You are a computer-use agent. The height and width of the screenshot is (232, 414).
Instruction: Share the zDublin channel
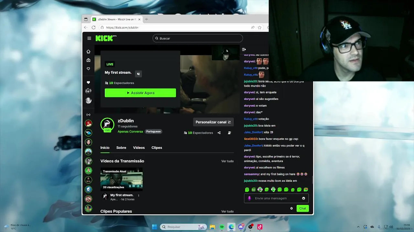point(219,133)
